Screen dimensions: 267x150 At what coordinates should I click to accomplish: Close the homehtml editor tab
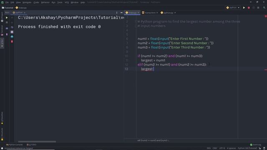click(157, 13)
